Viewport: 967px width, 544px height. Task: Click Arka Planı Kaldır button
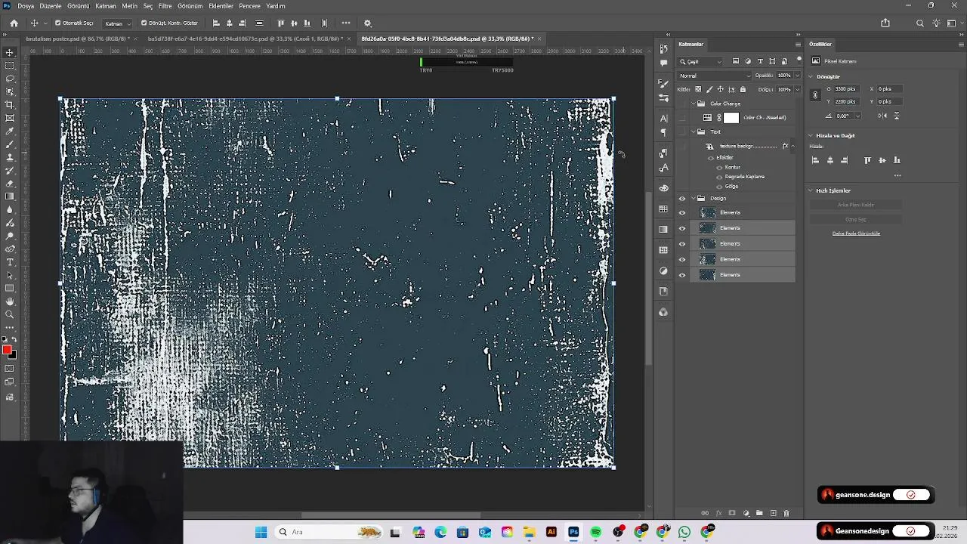point(855,205)
